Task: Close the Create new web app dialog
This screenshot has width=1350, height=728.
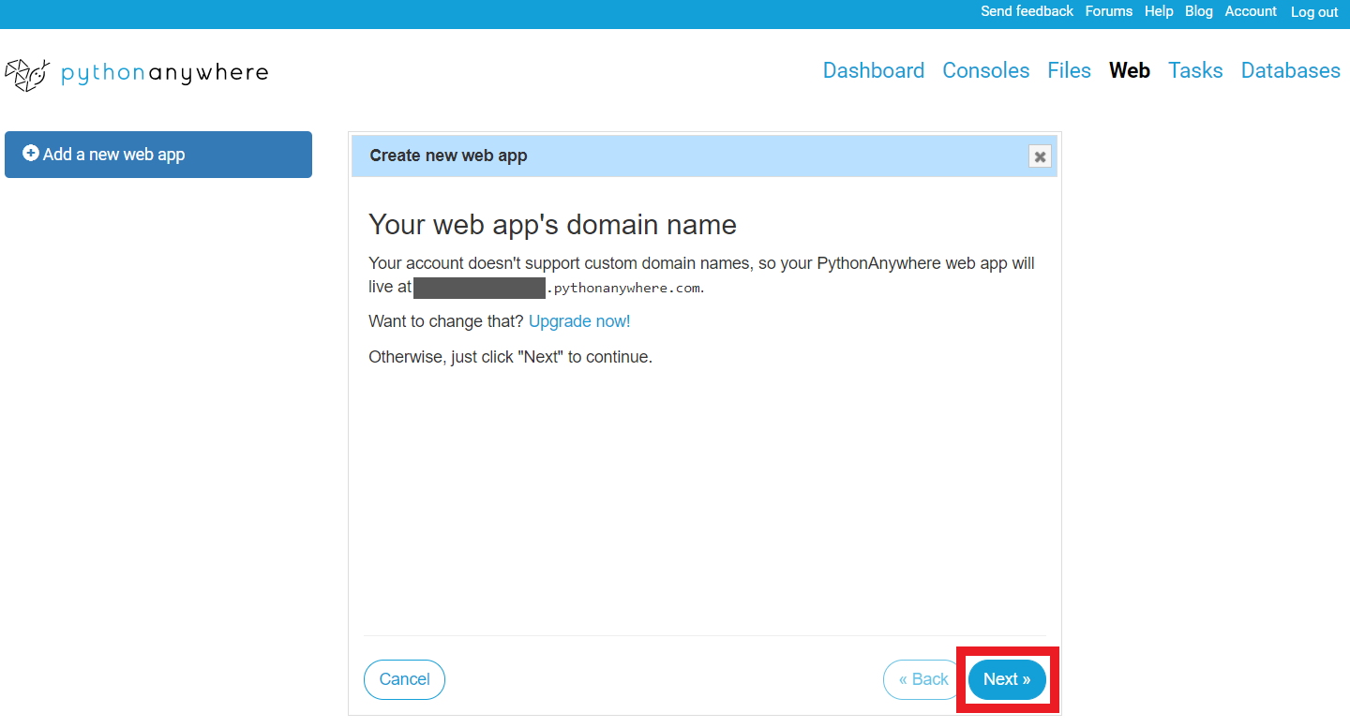Action: [x=1040, y=156]
